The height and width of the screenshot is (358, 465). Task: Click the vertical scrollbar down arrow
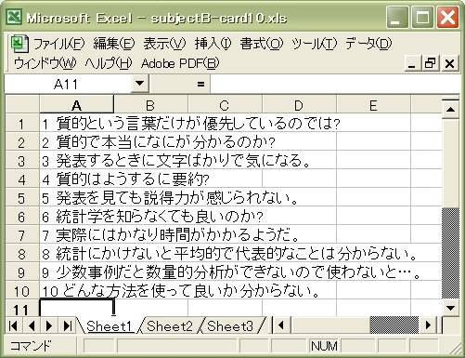coord(450,308)
